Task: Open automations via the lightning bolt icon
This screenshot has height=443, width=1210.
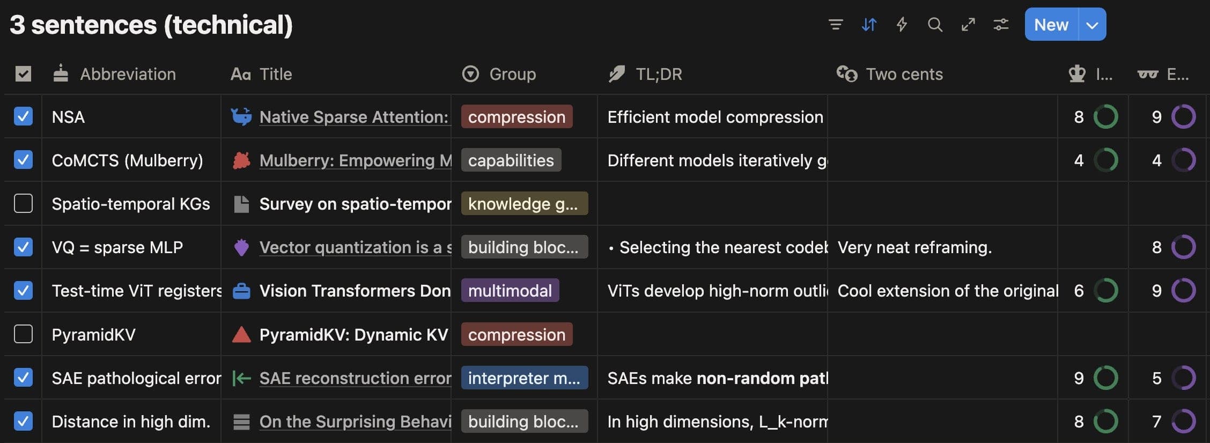Action: point(902,25)
